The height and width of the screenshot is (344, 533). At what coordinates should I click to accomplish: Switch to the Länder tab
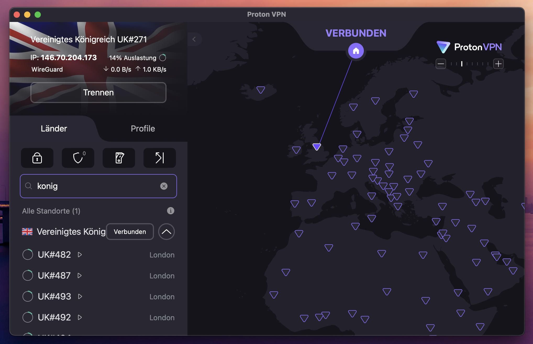(54, 128)
